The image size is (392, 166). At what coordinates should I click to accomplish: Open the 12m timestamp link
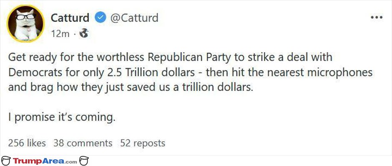click(60, 33)
